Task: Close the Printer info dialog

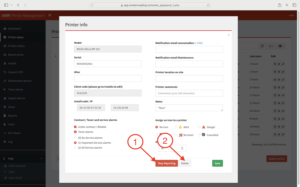Action: (x=228, y=35)
